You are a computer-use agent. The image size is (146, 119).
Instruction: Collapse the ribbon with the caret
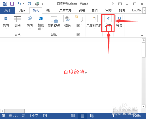[x=142, y=35]
